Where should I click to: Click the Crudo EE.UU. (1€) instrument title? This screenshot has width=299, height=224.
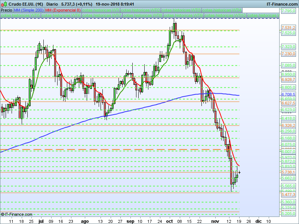(26, 4)
